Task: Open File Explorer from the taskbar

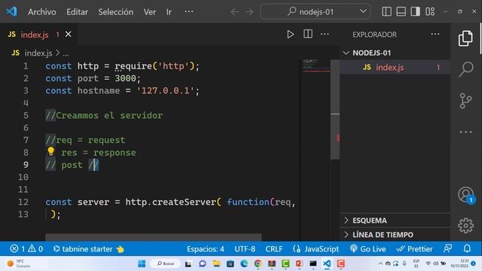Action: (216, 263)
